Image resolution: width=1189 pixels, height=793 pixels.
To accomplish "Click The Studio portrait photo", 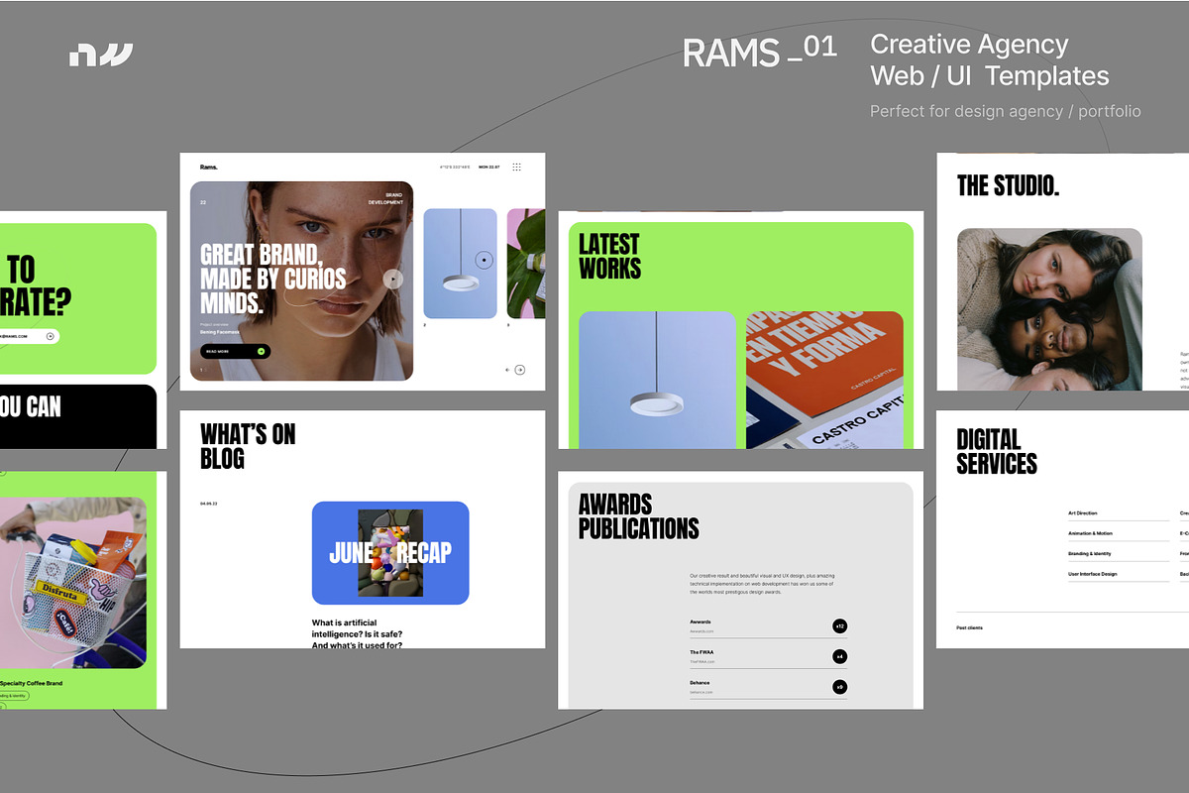I will point(1049,309).
